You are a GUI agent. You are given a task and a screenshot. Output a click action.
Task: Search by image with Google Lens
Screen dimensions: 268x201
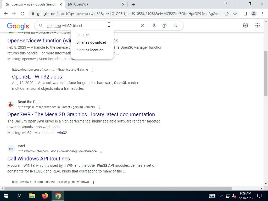click(x=164, y=26)
